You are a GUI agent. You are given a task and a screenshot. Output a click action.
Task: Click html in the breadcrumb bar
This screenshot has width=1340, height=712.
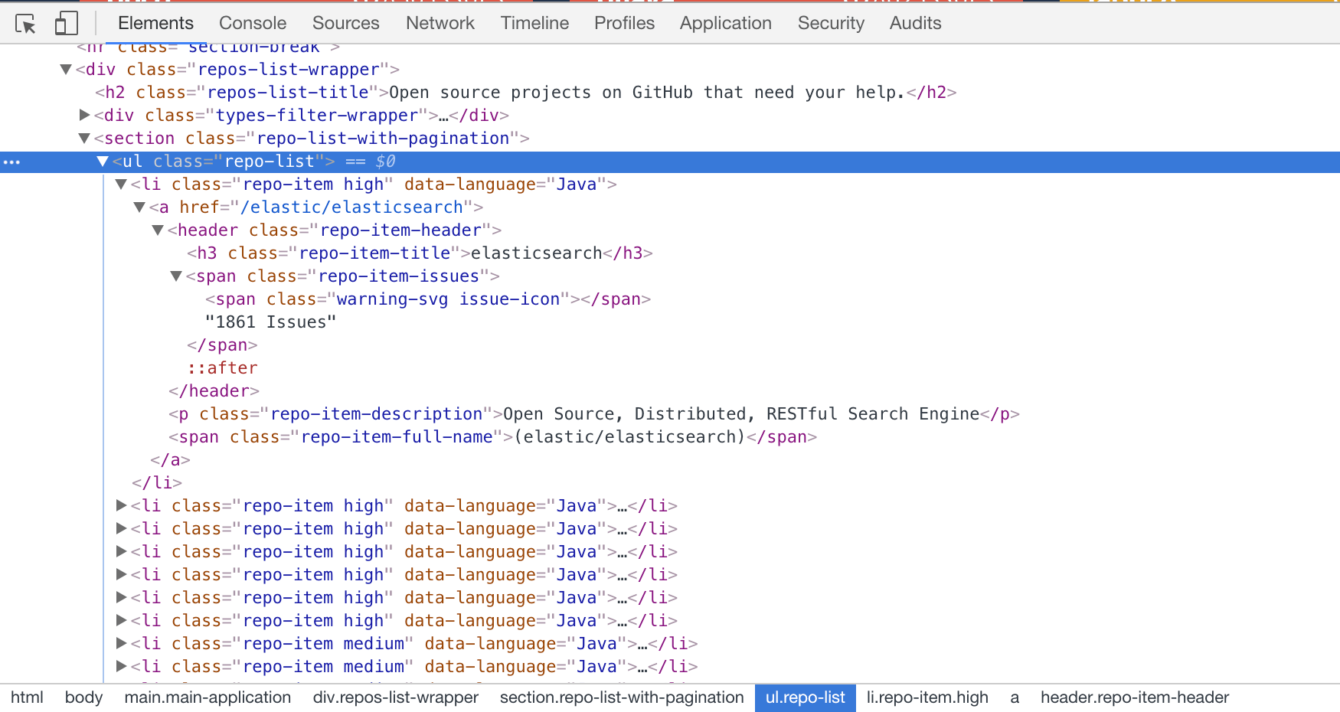27,697
